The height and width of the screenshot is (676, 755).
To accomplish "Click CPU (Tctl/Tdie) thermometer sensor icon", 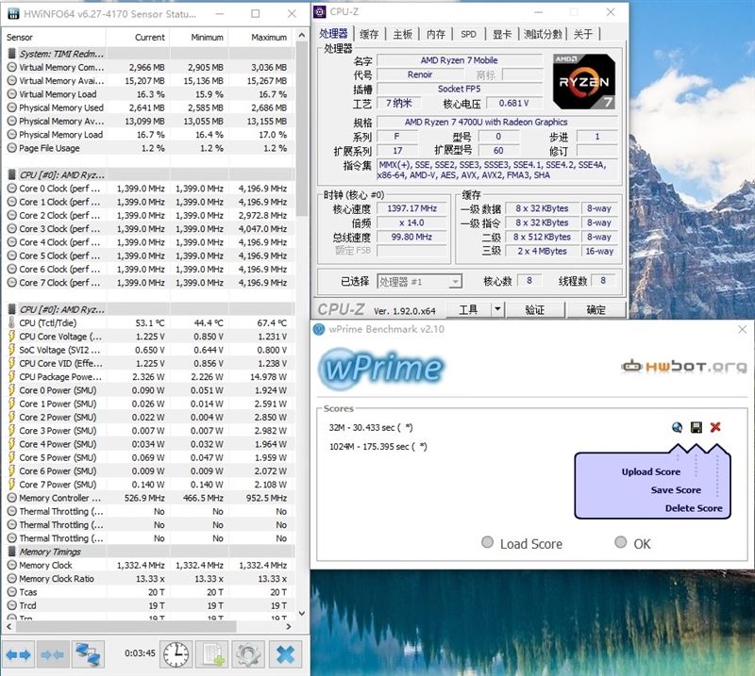I will point(11,322).
